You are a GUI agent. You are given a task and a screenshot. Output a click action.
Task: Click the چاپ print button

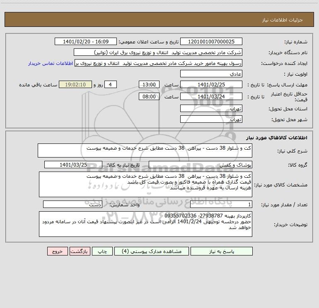point(102,251)
